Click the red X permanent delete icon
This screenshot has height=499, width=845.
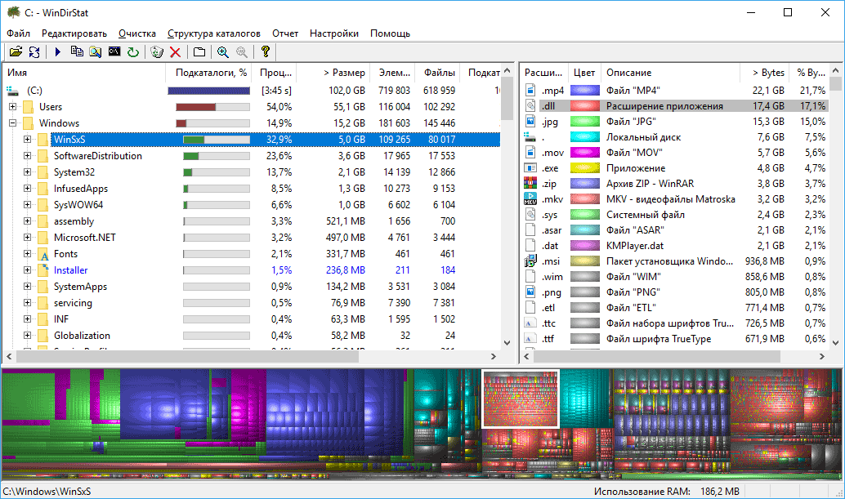coord(175,52)
